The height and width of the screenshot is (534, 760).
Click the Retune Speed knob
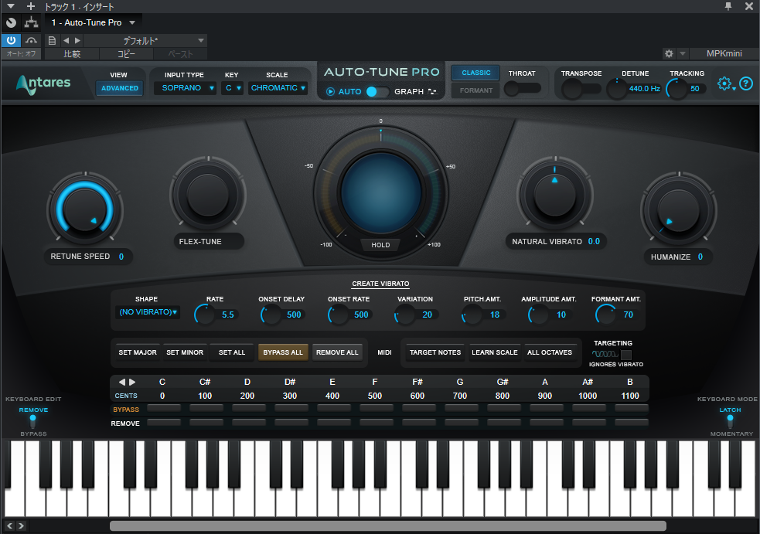85,209
